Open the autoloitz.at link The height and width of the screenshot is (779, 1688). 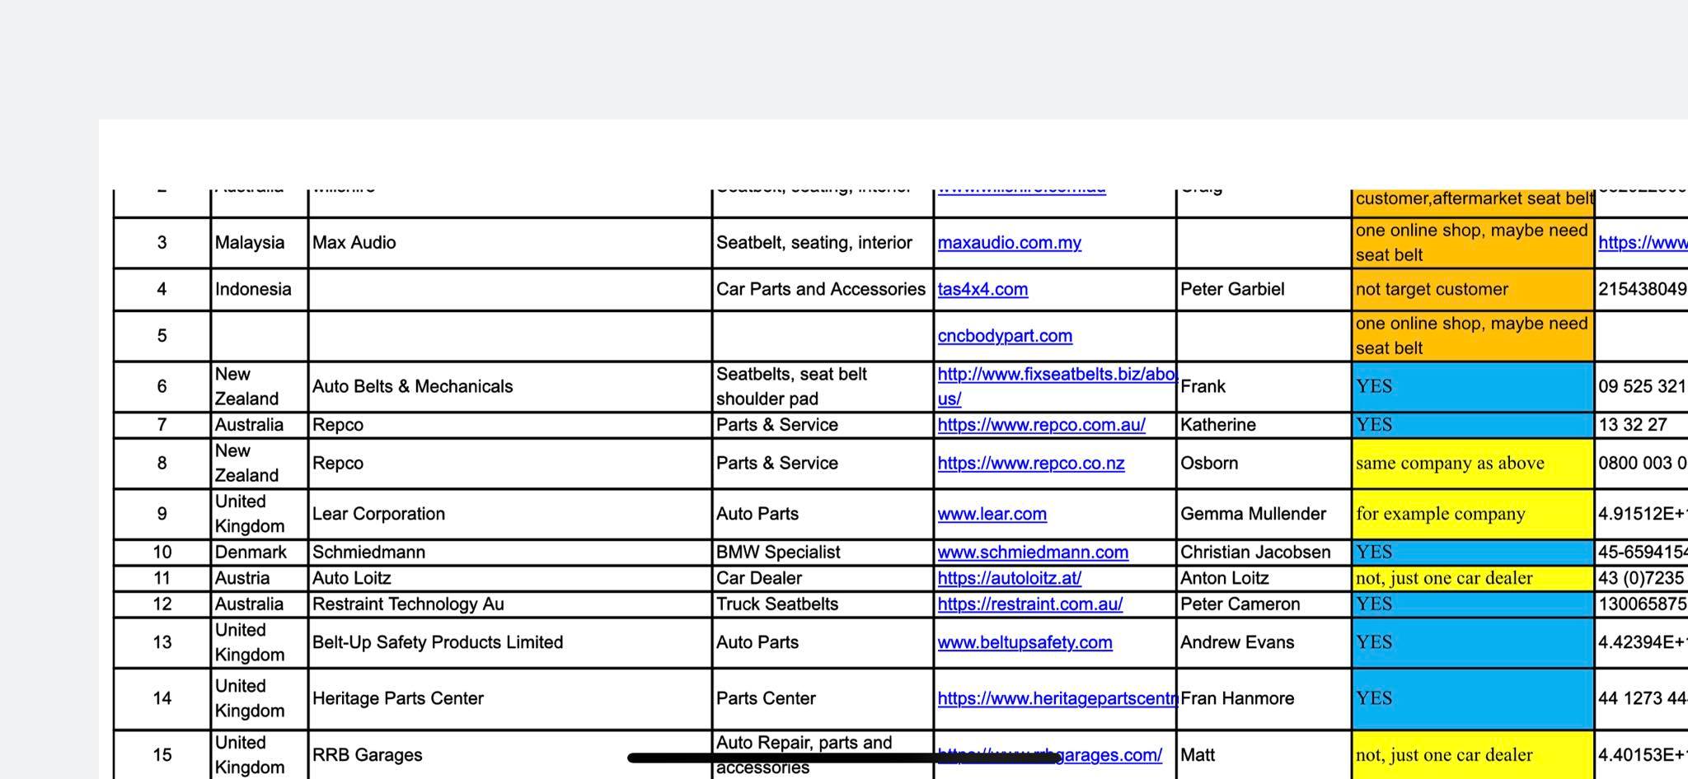[x=1009, y=578]
